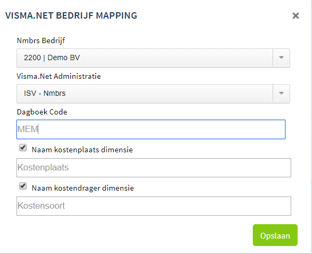
Task: Save the mapping with the Opslaan button
Action: pos(275,235)
